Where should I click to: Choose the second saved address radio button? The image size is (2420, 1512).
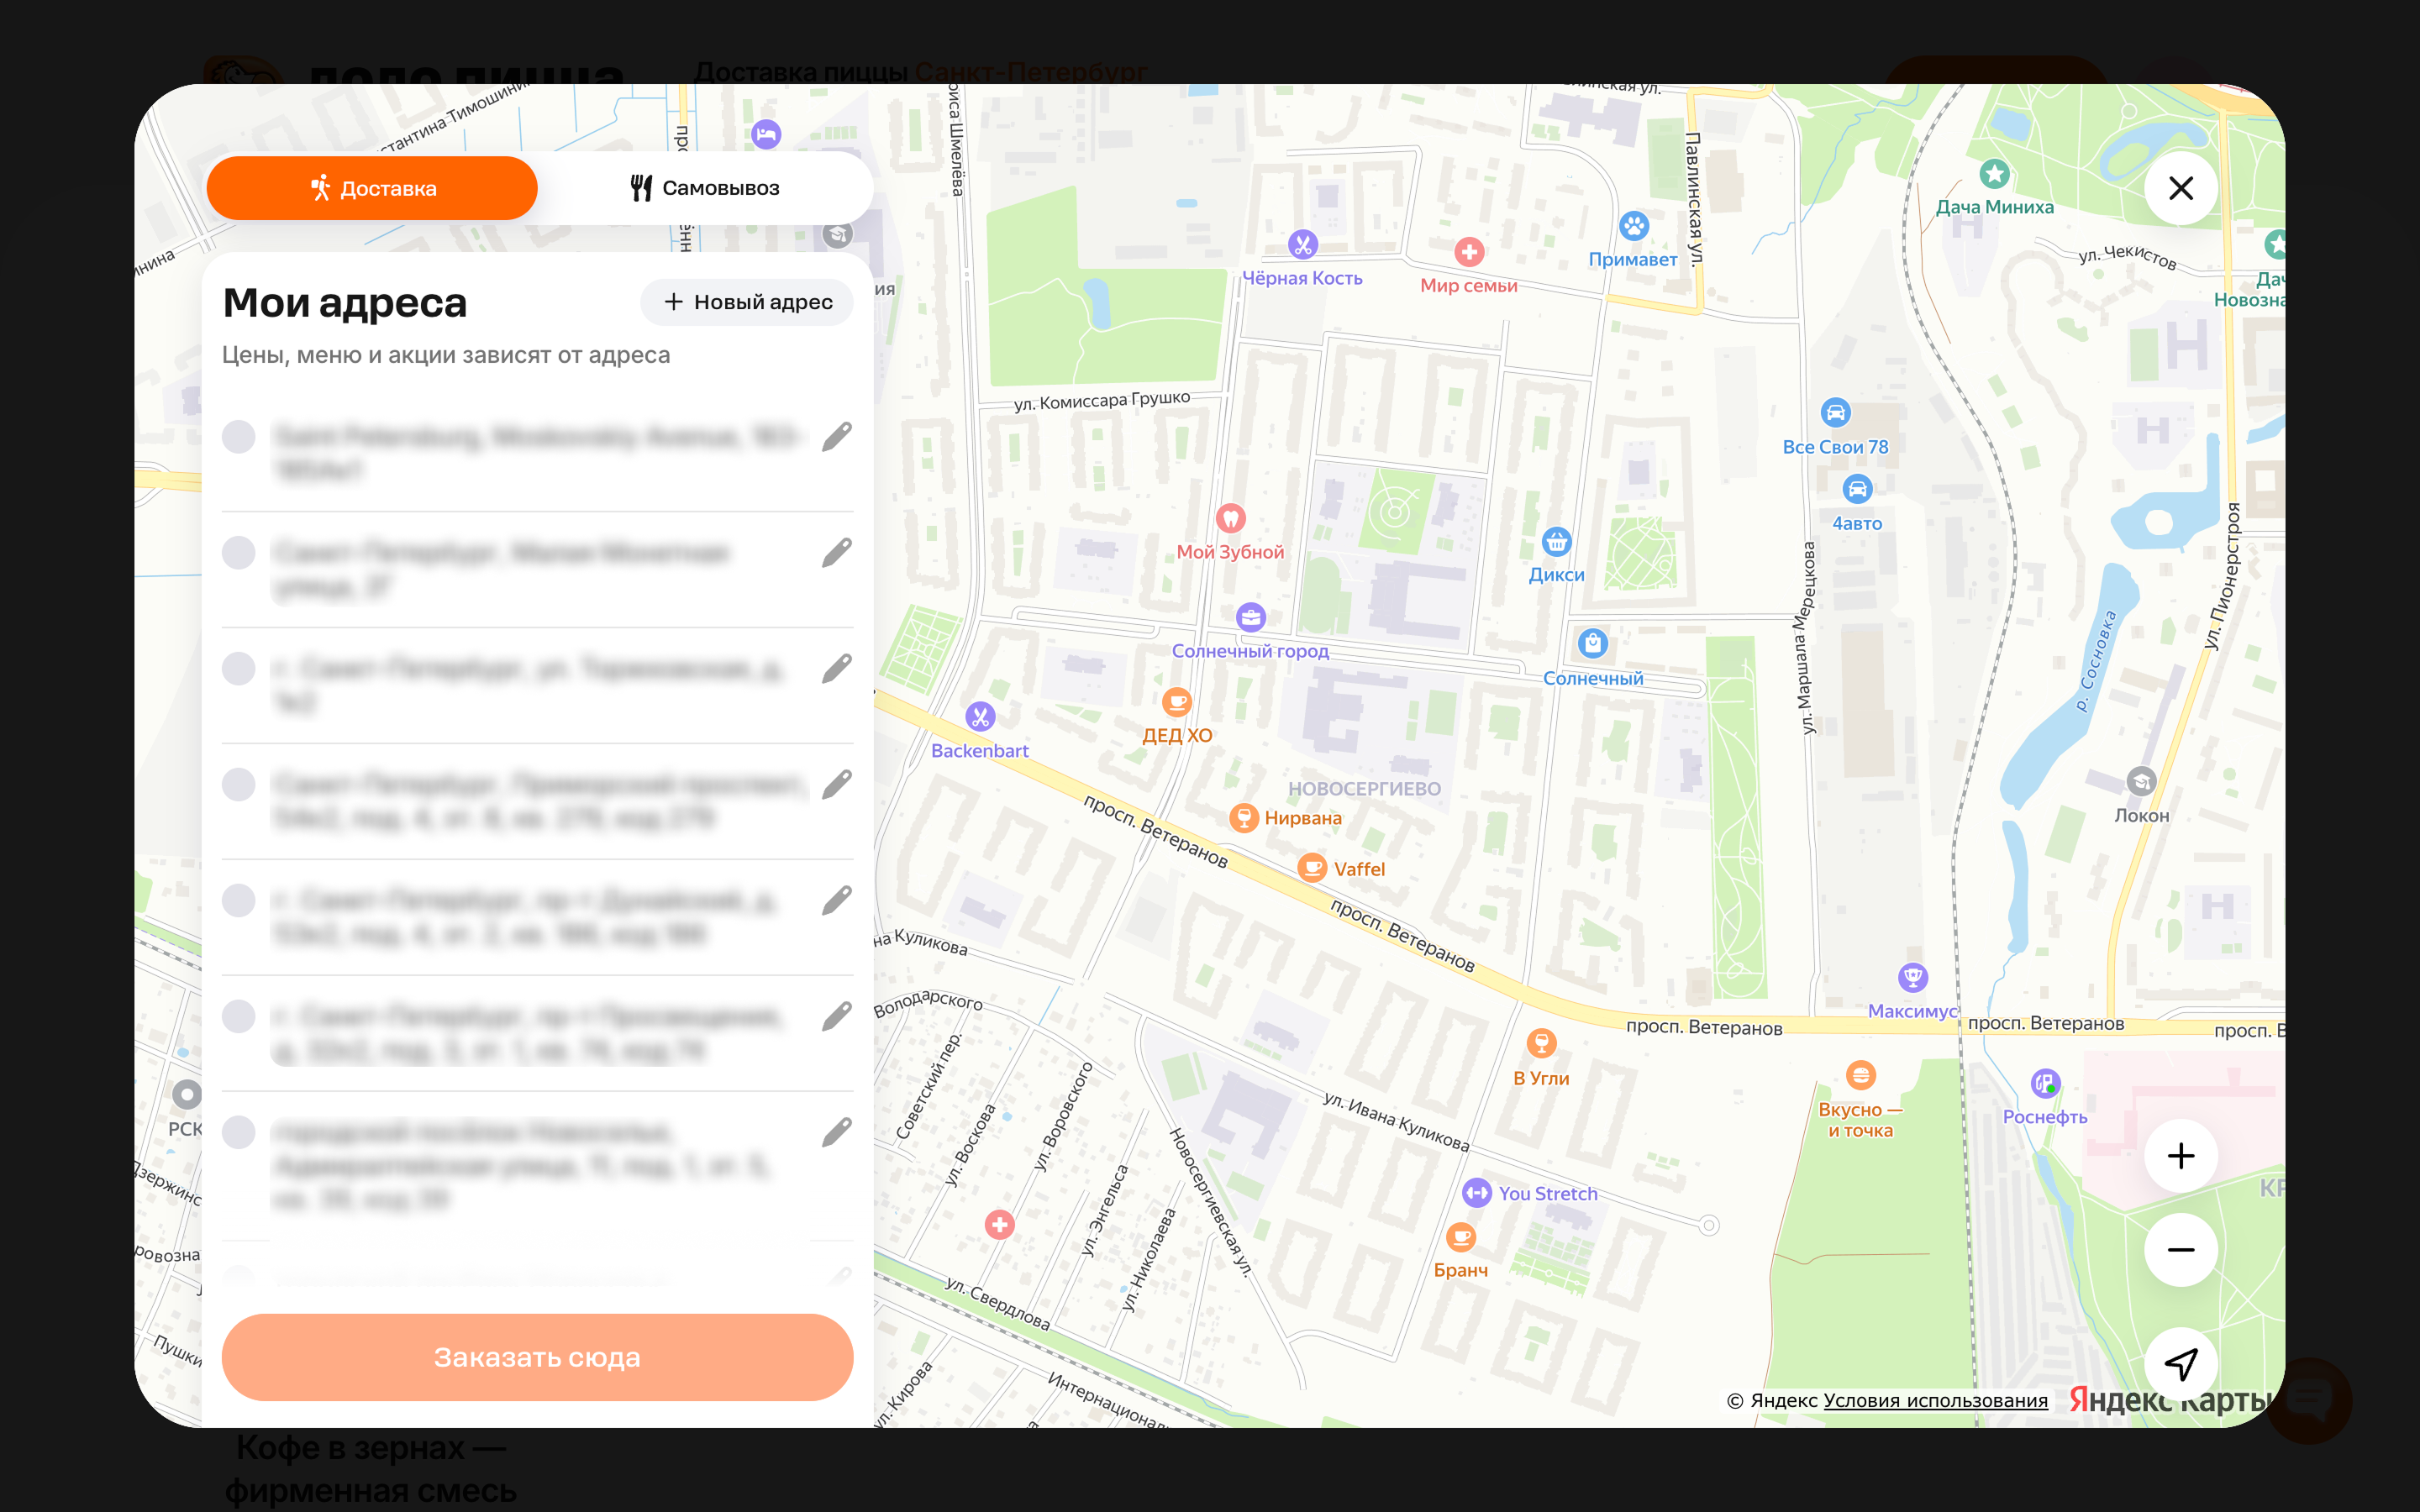tap(238, 553)
